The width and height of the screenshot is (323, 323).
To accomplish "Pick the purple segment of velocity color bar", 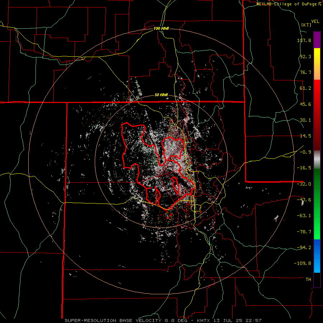I will (317, 40).
